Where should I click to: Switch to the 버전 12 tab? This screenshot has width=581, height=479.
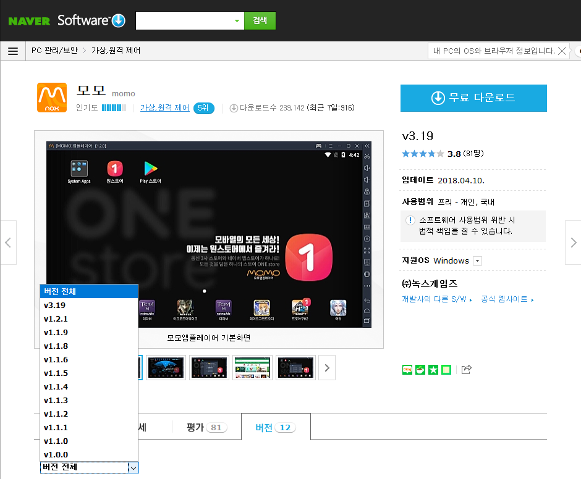click(276, 427)
